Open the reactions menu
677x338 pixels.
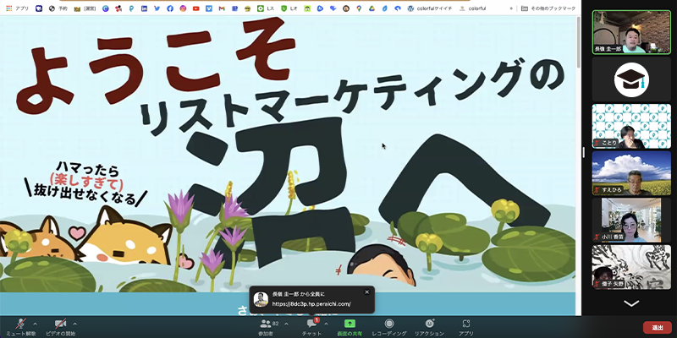point(429,324)
